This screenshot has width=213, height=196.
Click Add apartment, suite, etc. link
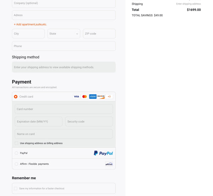31,24
